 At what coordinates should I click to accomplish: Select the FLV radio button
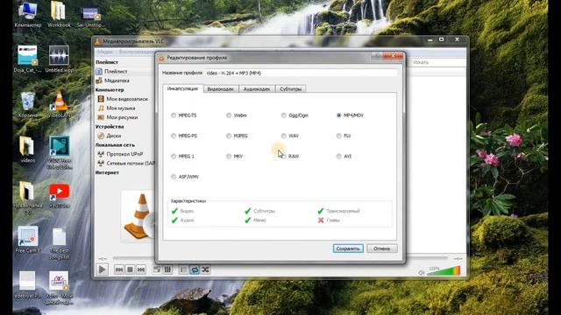point(339,136)
